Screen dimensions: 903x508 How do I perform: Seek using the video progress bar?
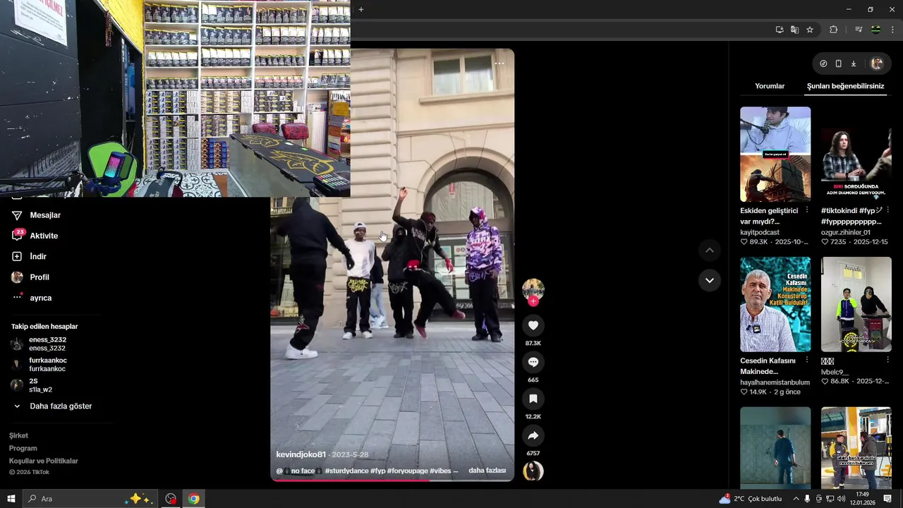392,480
